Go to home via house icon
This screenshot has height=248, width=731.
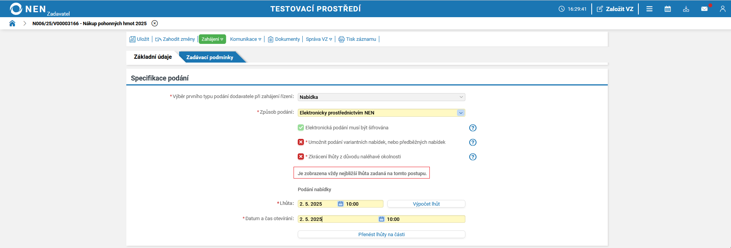click(12, 23)
